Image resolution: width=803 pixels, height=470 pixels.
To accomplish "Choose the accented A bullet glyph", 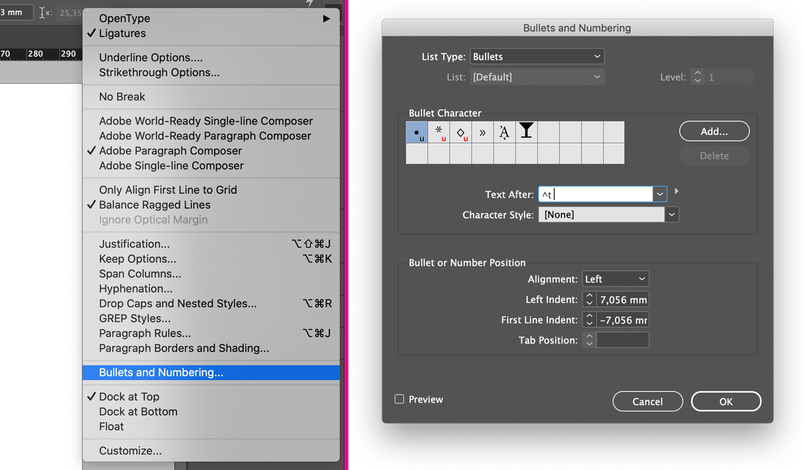I will [x=504, y=131].
